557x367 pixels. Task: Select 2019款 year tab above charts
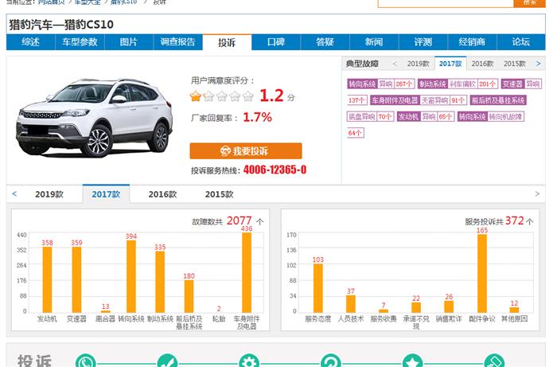(x=49, y=194)
